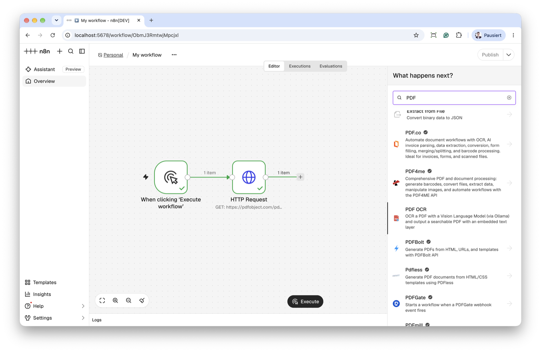Expand the Help submenu chevron
Screen dimensions: 541x352
click(x=83, y=306)
